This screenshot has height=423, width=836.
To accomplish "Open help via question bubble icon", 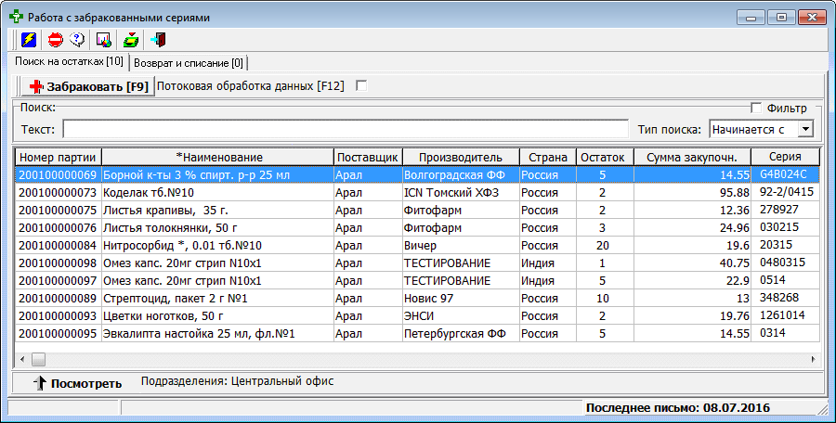I will pyautogui.click(x=78, y=40).
